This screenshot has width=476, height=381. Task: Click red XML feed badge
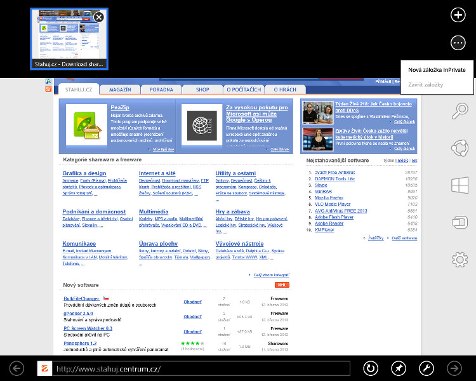point(282,284)
